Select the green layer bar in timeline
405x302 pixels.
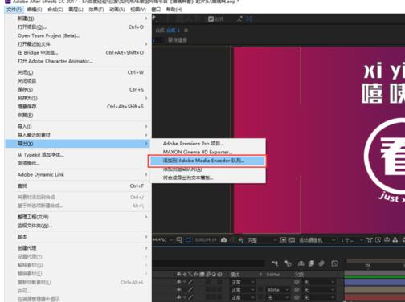tap(374, 276)
